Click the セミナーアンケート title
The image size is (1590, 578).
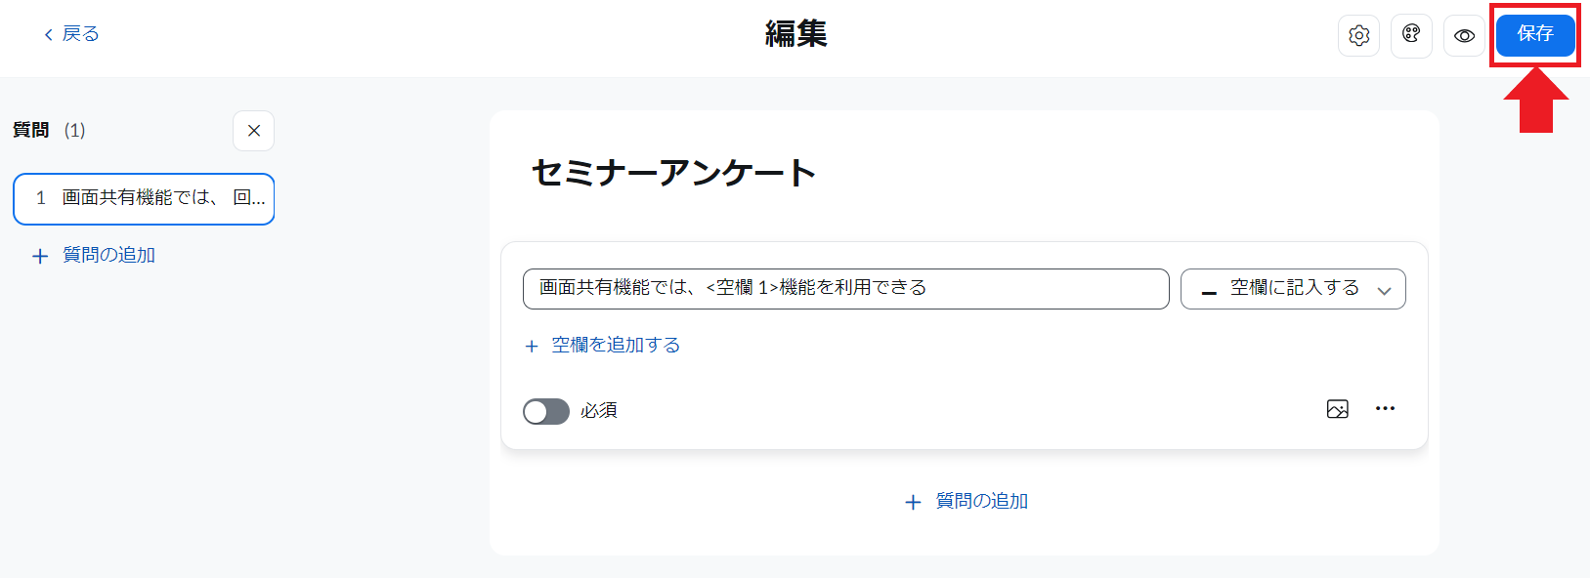click(x=673, y=173)
